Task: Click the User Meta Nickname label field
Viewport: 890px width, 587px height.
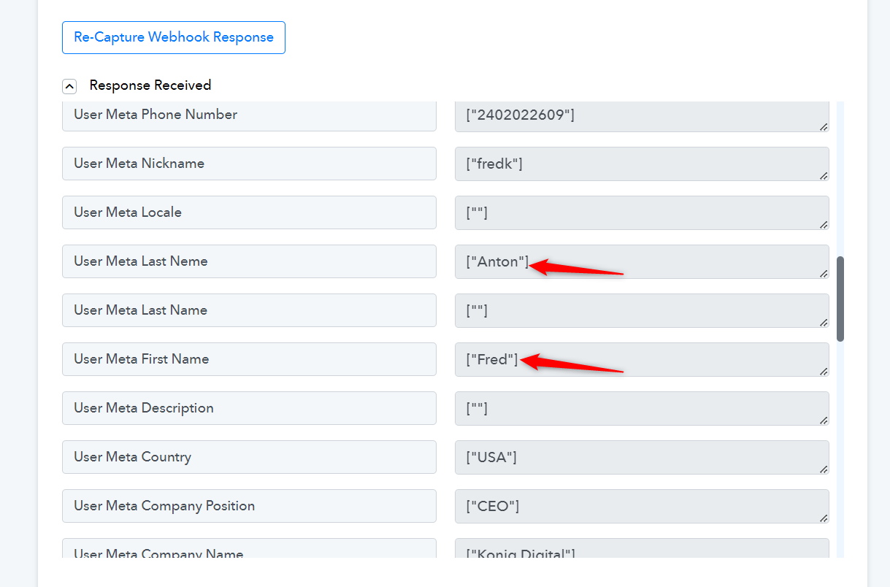Action: [x=249, y=164]
